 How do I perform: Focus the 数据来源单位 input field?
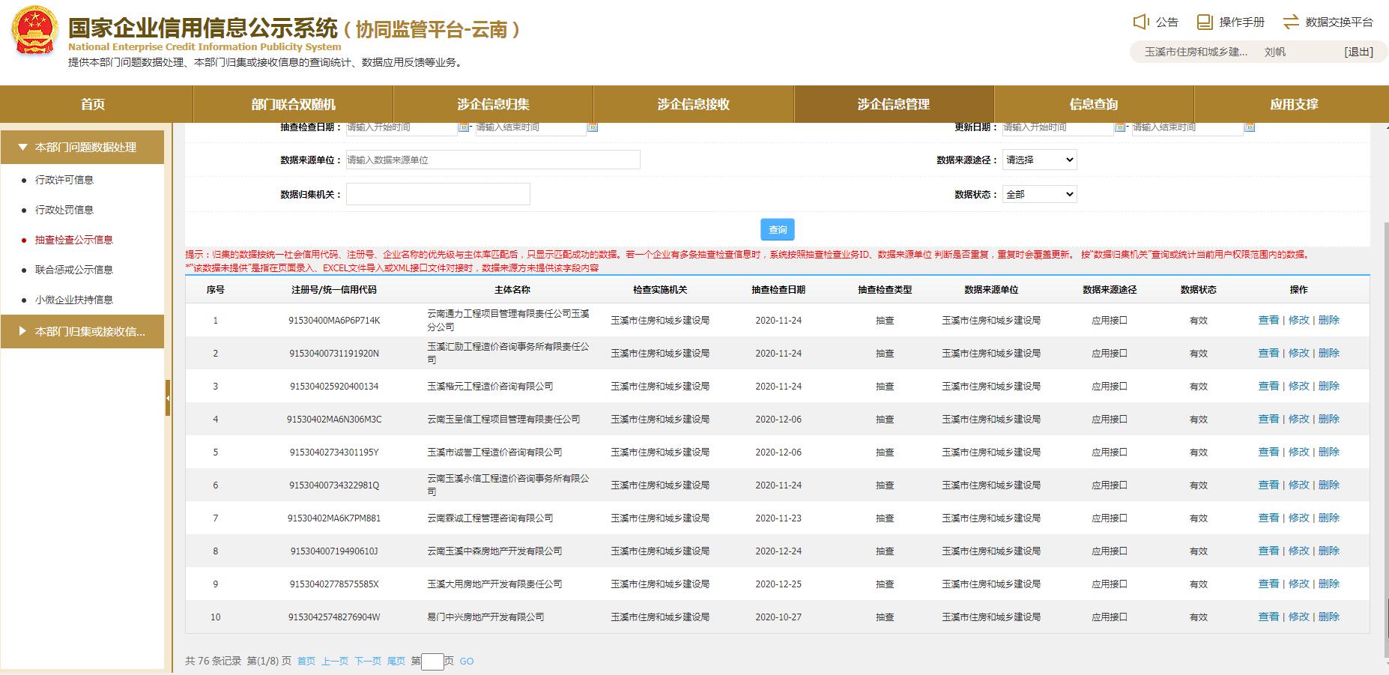pyautogui.click(x=493, y=160)
